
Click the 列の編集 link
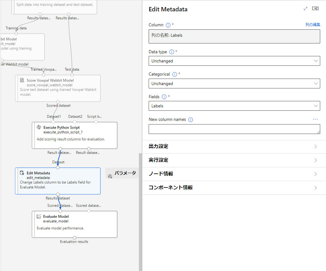(313, 25)
